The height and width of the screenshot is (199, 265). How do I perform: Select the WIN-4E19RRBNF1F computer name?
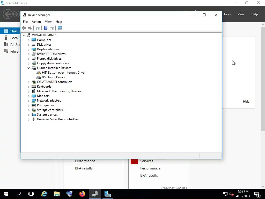[45, 35]
